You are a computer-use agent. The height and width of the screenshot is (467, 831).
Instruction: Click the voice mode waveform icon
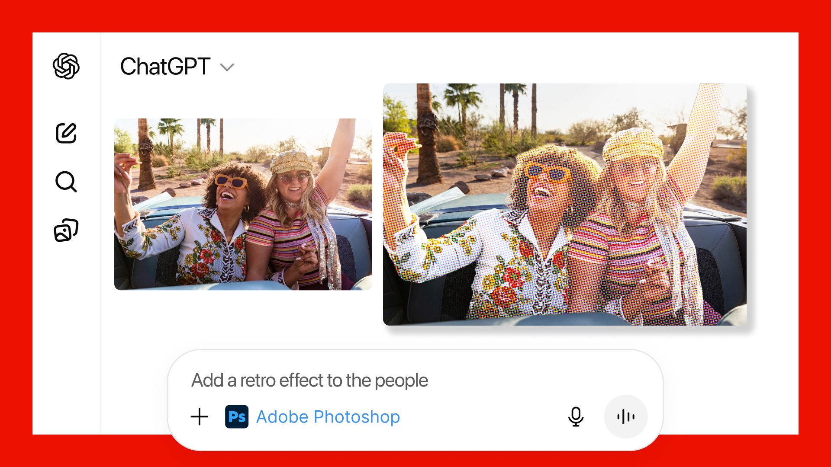(x=625, y=416)
